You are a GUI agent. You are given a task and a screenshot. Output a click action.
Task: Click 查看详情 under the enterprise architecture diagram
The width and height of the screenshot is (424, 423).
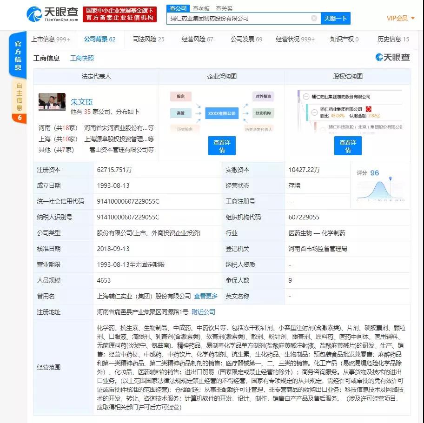222,145
